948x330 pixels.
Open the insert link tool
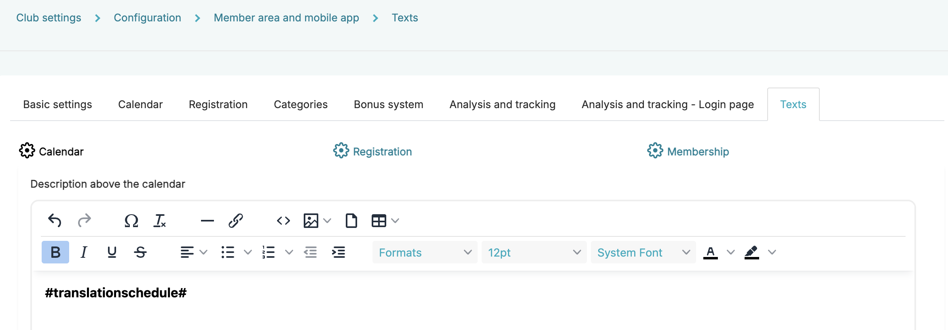tap(235, 221)
